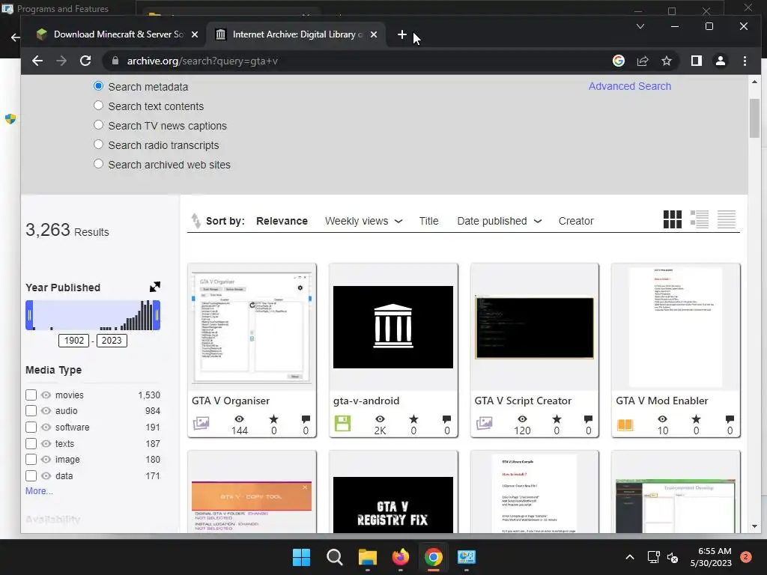Click the browser forward arrow

[61, 61]
